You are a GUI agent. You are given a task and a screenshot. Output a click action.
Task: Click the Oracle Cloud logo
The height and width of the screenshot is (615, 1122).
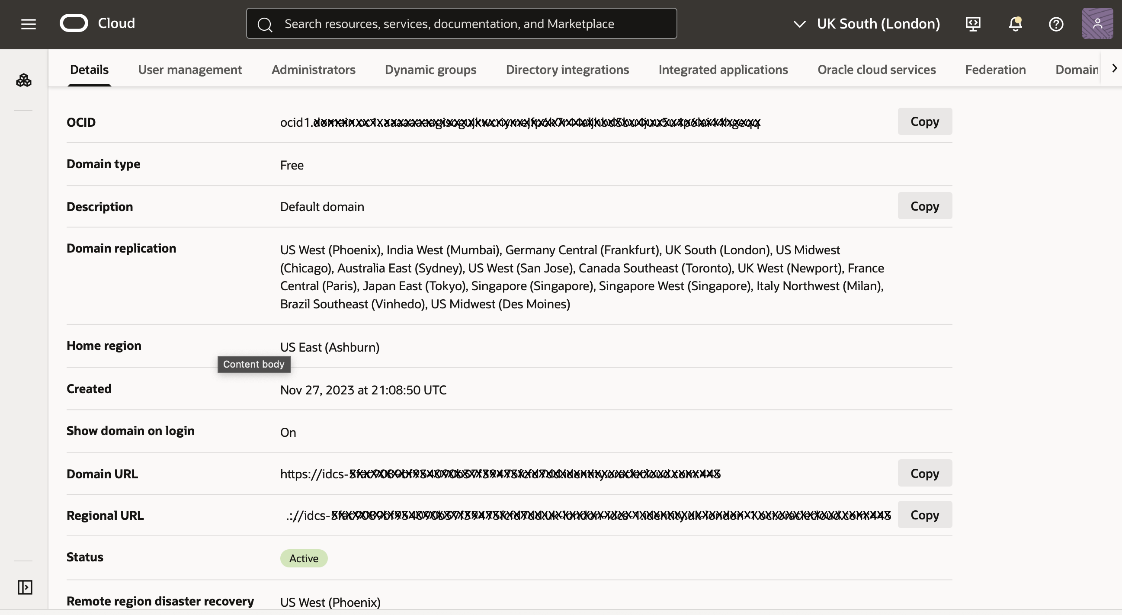[x=97, y=23]
